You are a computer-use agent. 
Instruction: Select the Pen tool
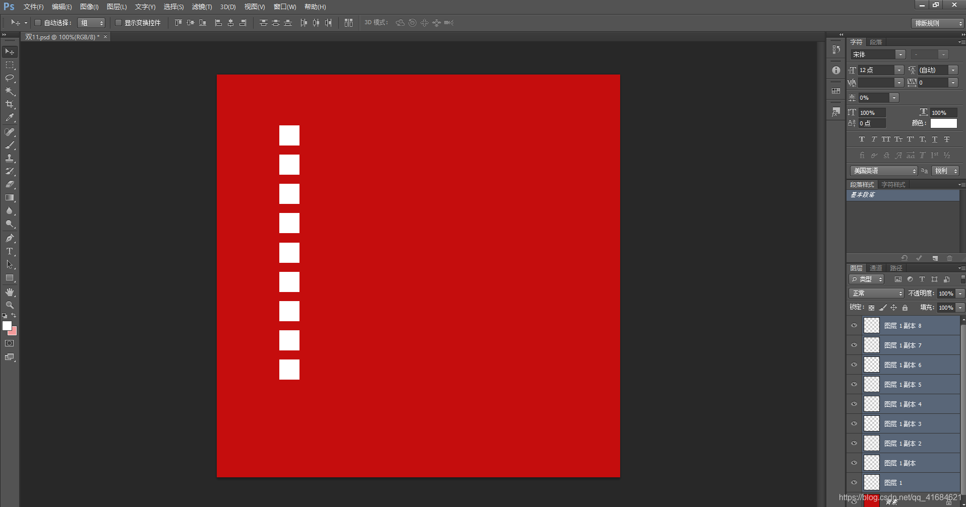[x=10, y=238]
